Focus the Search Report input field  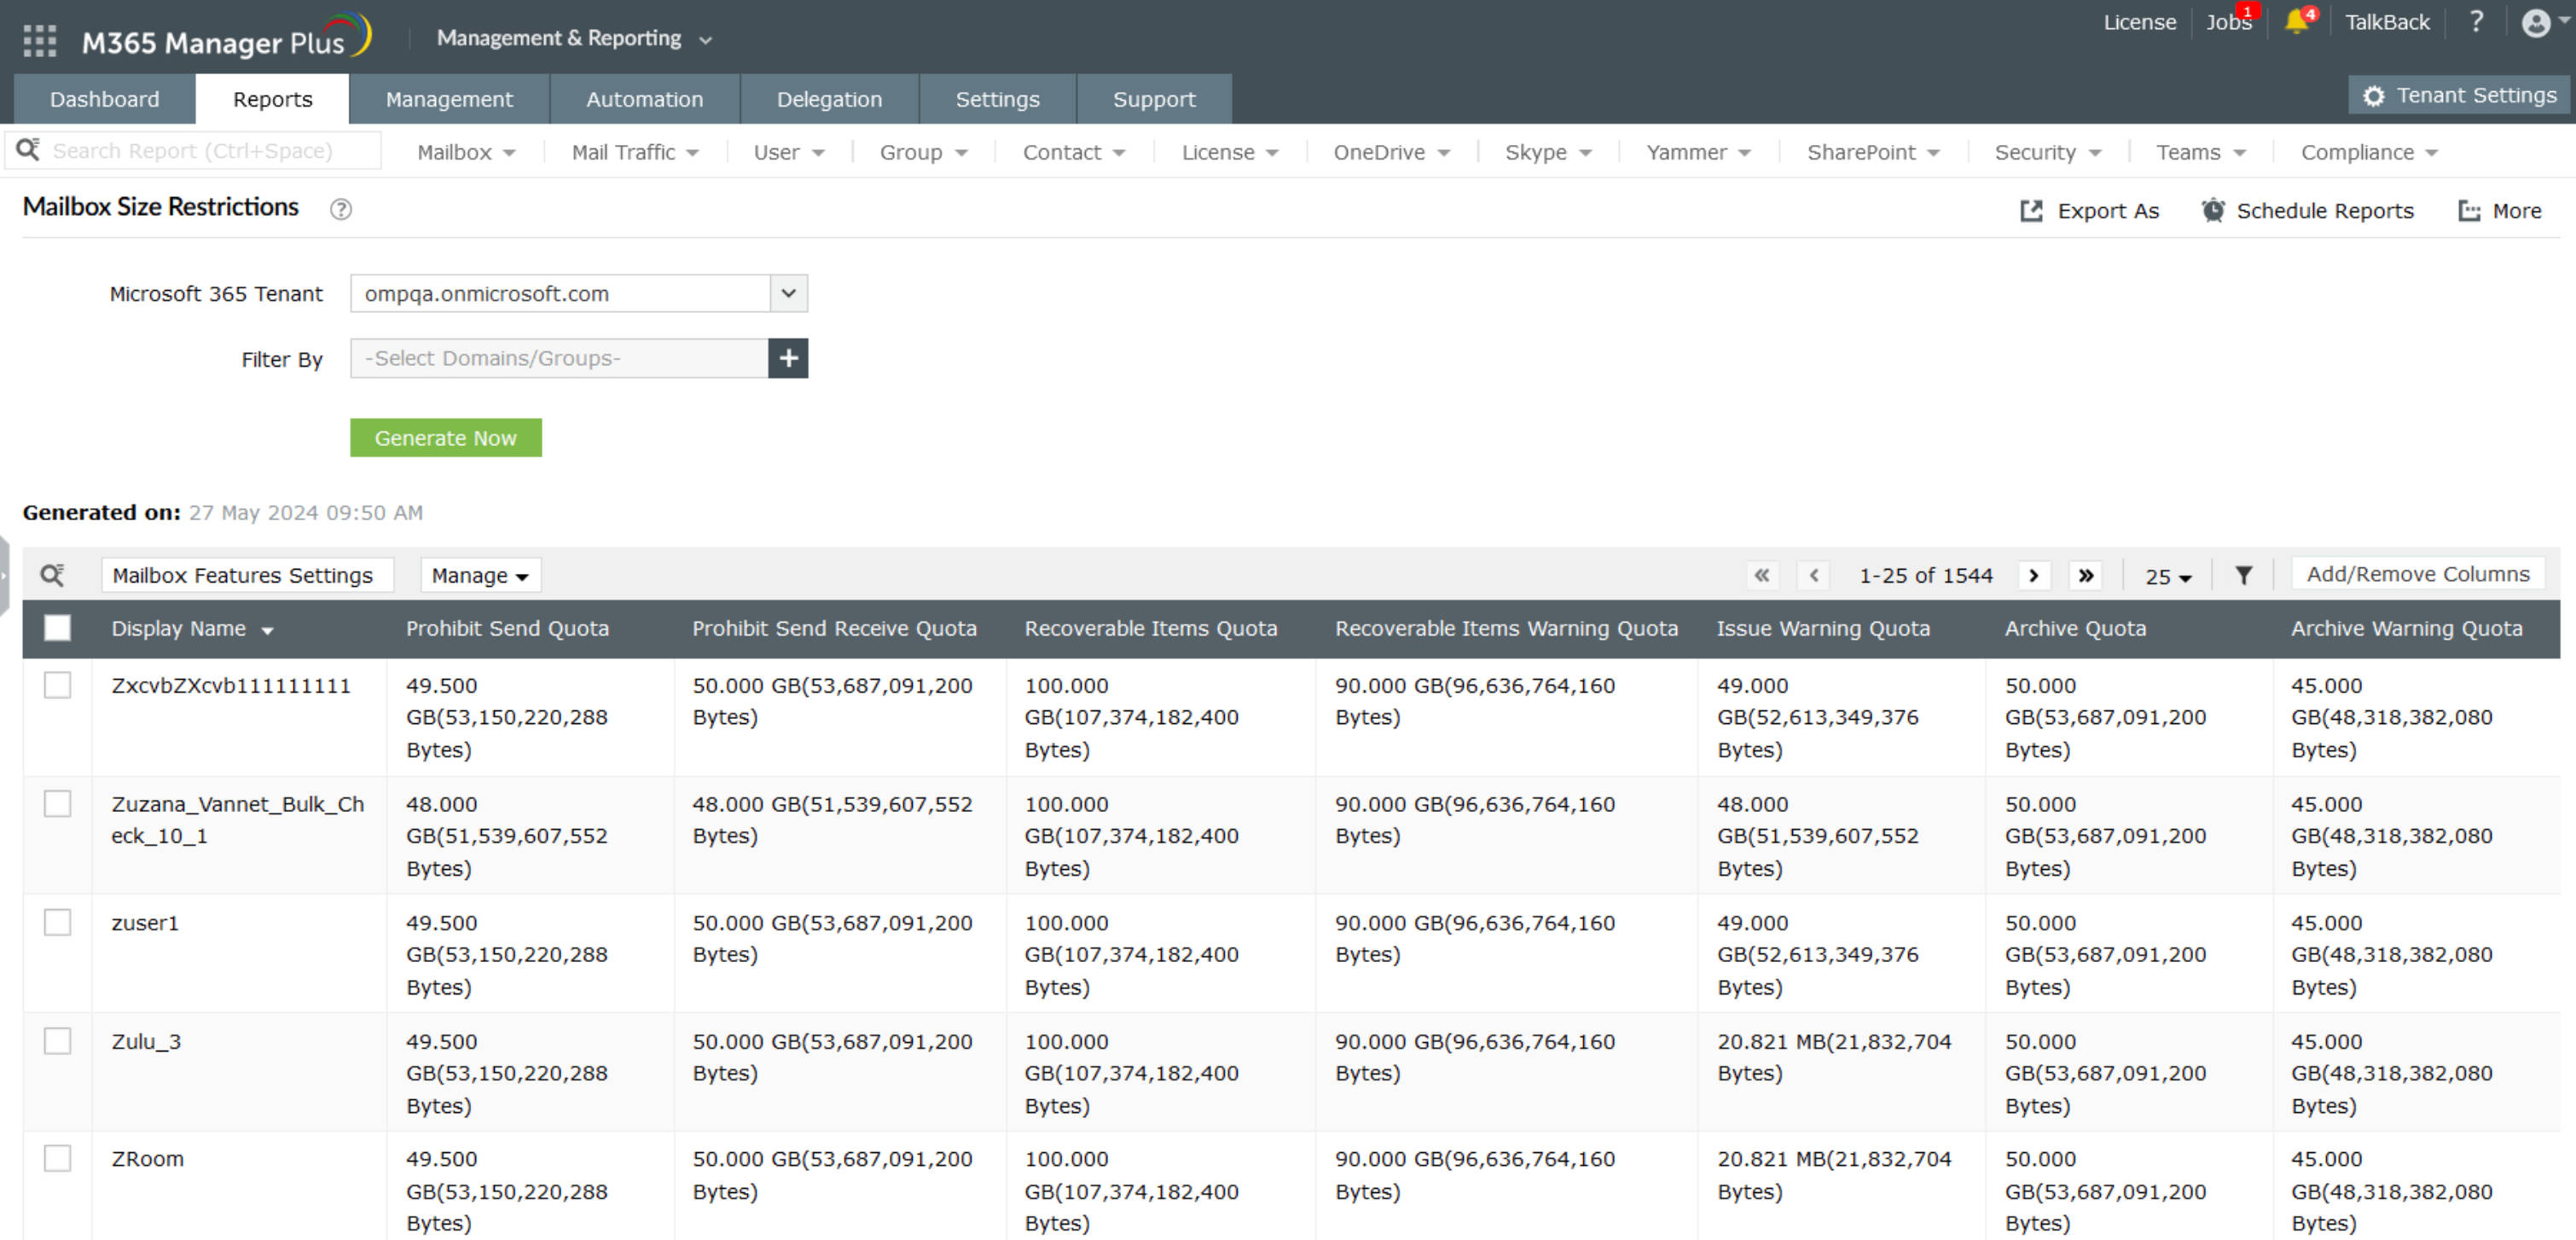(x=200, y=151)
